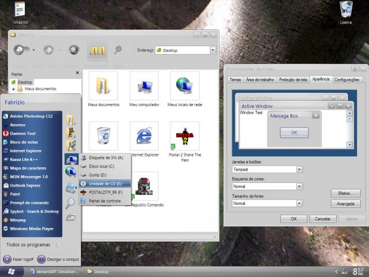Open the Back button history dropdown arrow

33,50
